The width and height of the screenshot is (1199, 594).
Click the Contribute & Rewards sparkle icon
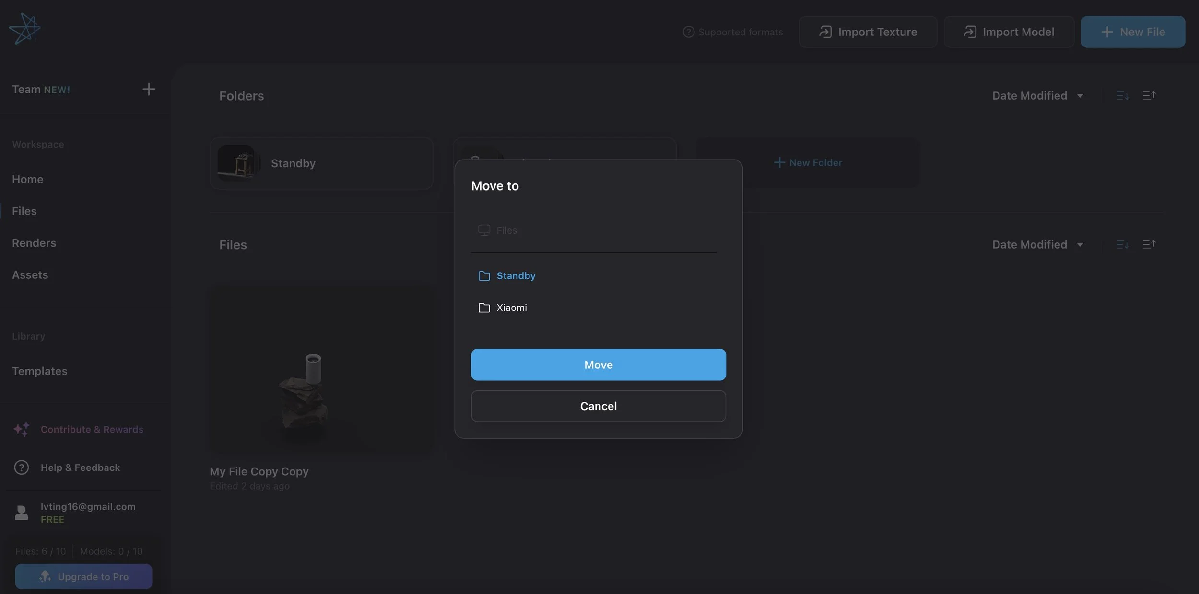pyautogui.click(x=22, y=429)
